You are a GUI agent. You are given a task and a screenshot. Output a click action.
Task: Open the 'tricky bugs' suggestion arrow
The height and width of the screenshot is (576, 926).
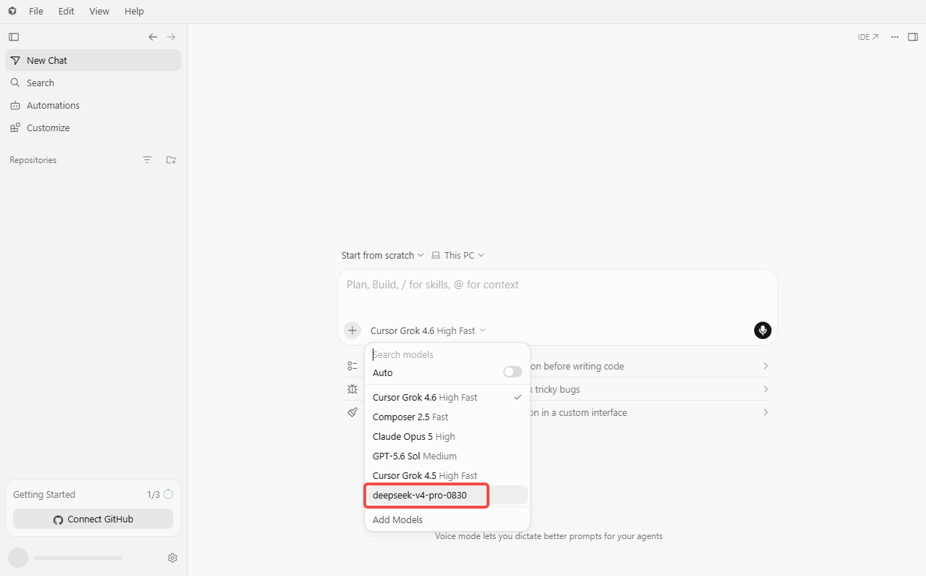pyautogui.click(x=766, y=389)
